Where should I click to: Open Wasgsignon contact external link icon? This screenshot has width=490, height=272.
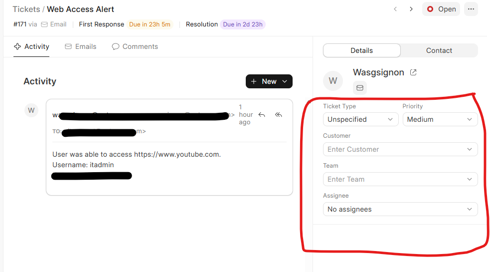point(413,72)
